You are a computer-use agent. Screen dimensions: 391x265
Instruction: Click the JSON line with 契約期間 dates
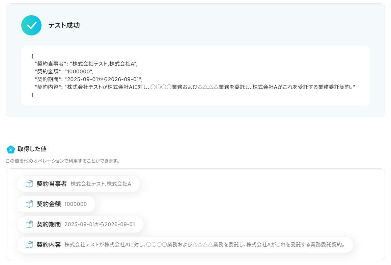[88, 79]
